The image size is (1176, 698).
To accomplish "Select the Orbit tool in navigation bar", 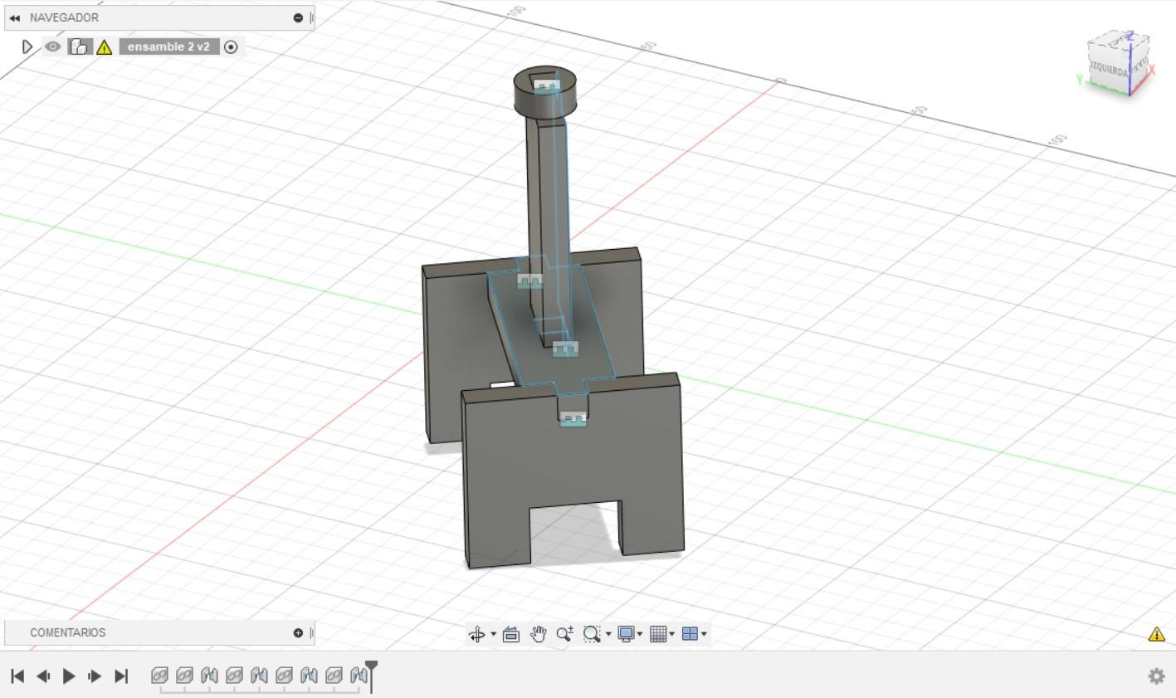I will coord(477,634).
